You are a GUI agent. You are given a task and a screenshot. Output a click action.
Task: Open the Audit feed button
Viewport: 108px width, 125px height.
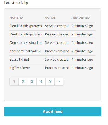pos(53,111)
